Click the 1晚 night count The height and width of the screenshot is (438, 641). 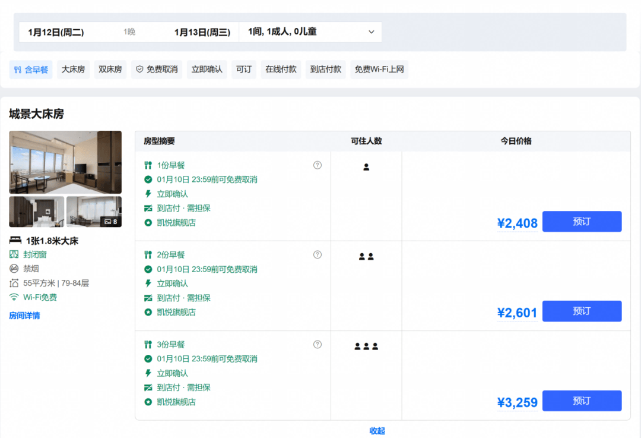click(x=129, y=32)
